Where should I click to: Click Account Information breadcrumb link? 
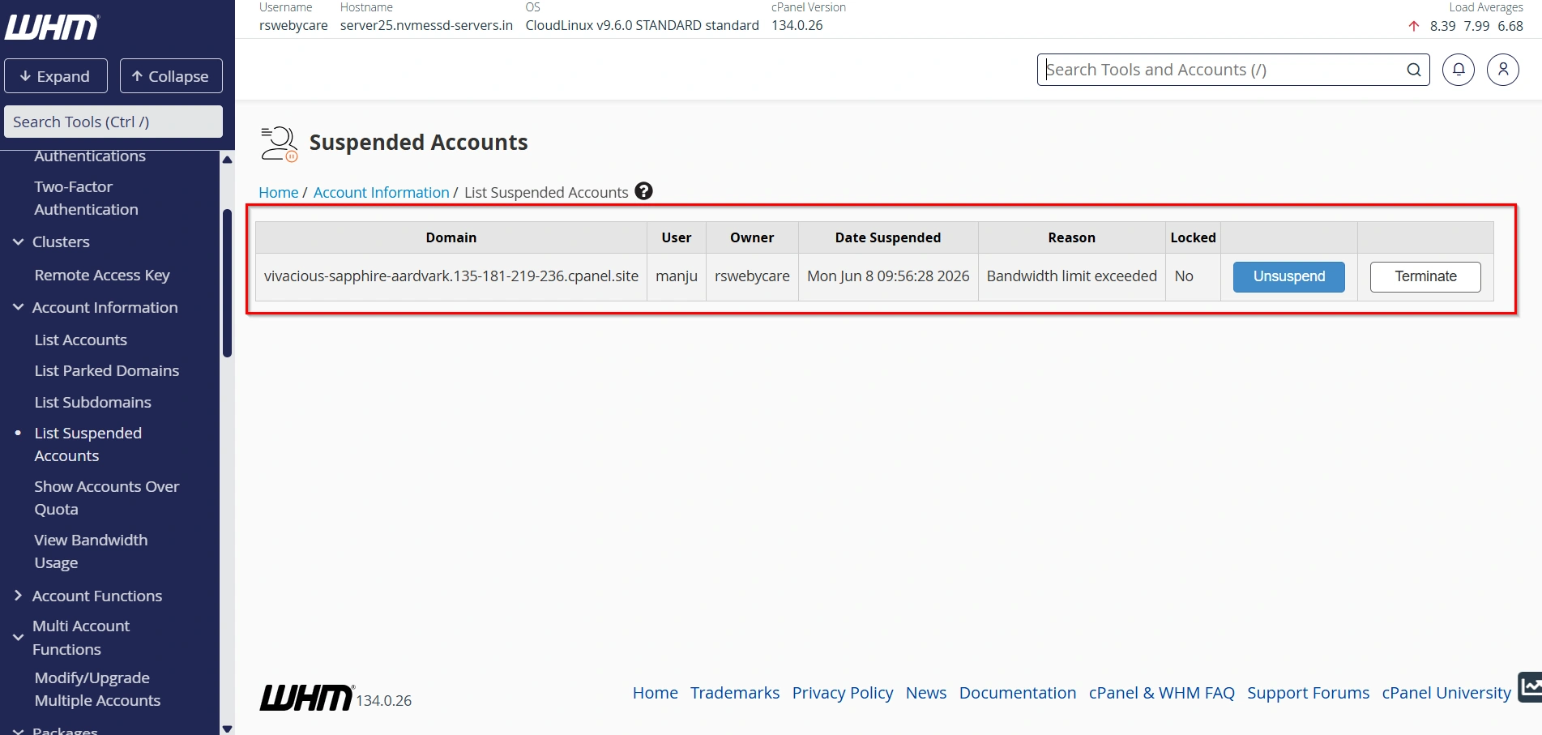tap(381, 192)
